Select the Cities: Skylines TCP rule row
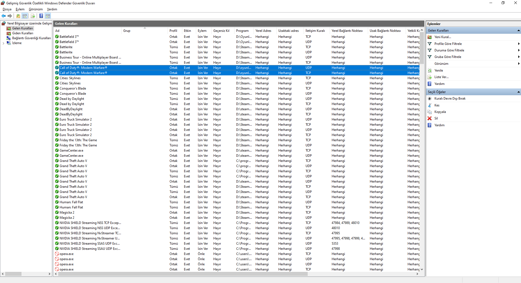The height and width of the screenshot is (283, 521). (x=237, y=78)
